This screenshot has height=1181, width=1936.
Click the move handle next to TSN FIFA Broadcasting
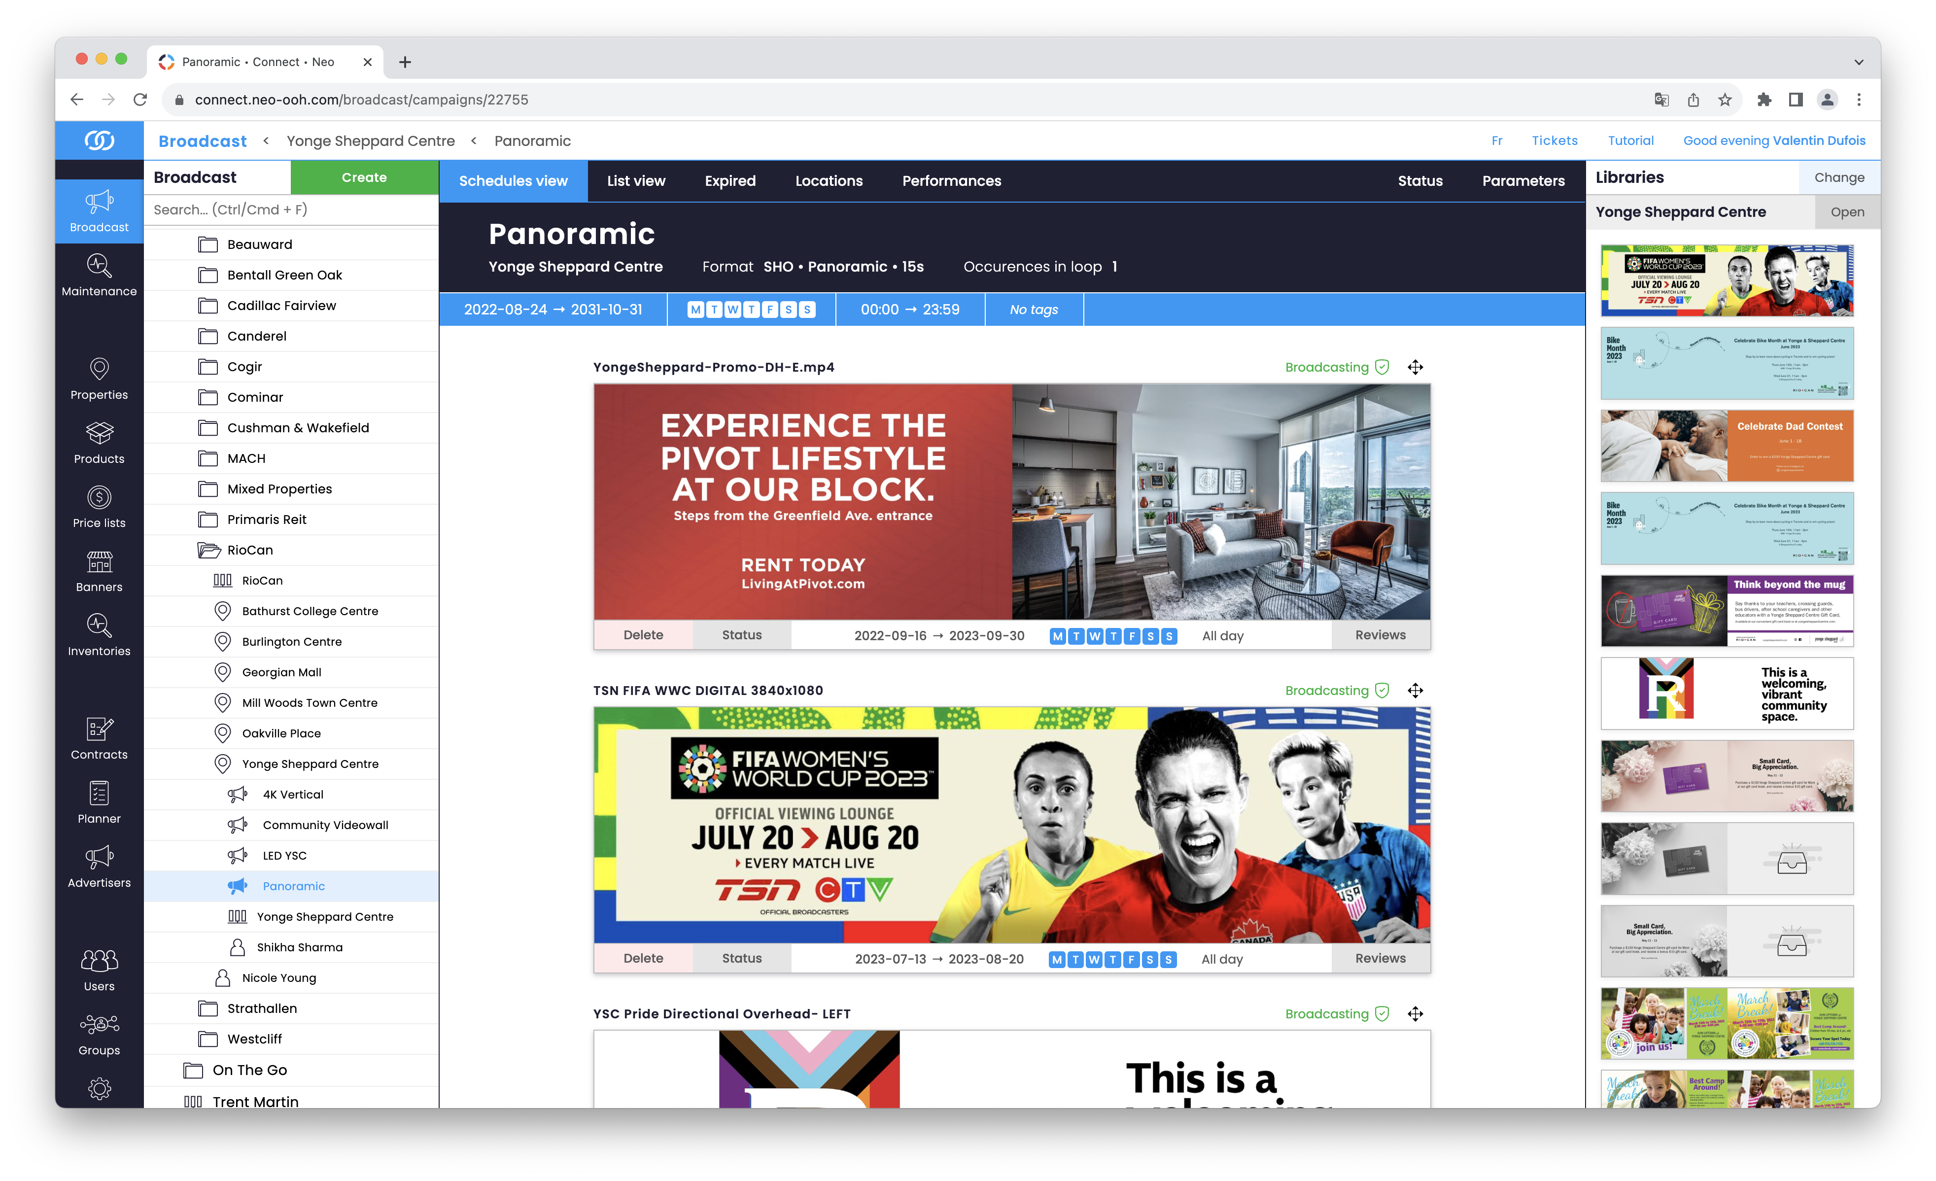point(1415,691)
